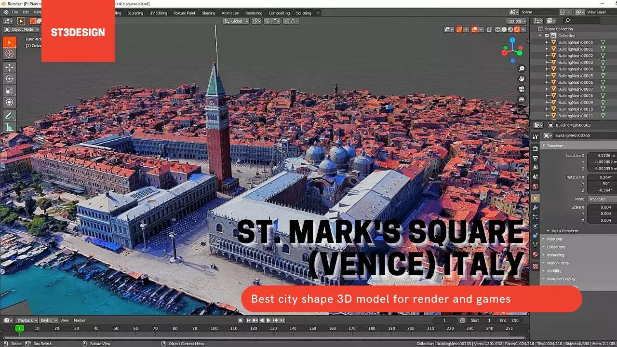Open the Physics properties tab icon

535,227
